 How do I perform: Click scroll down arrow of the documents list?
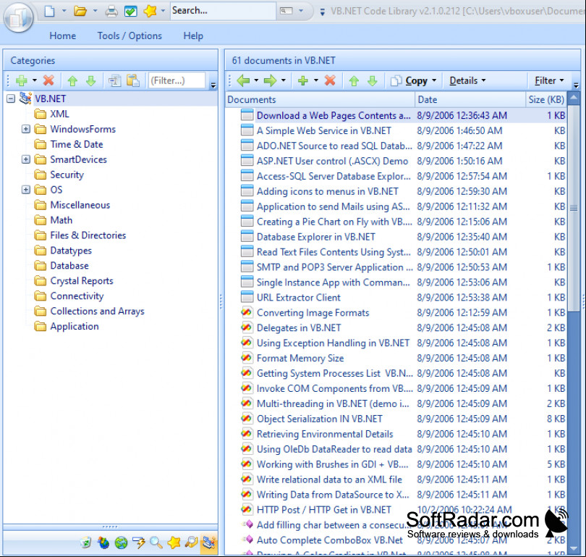point(573,548)
